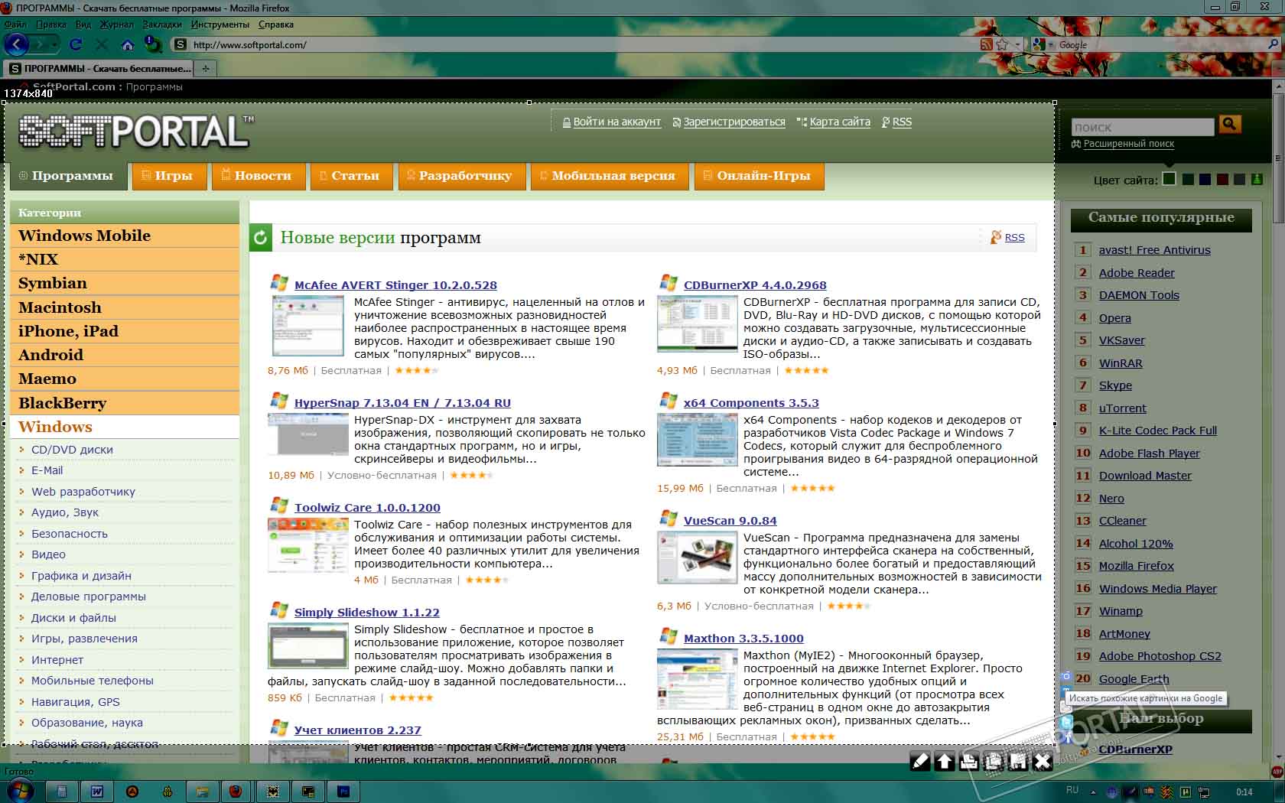Go to the home page icon
Image resolution: width=1285 pixels, height=803 pixels.
point(128,45)
